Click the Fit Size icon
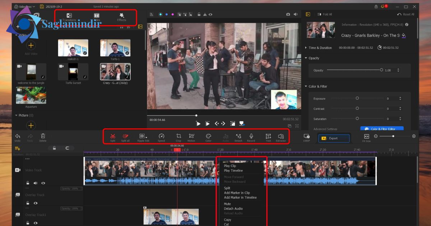The height and width of the screenshot is (226, 431). [366, 136]
